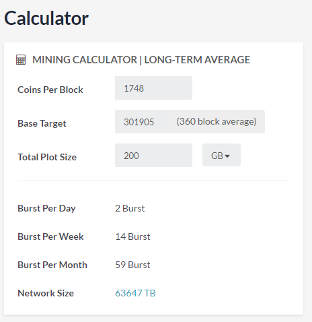Viewport: 312px width, 322px height.
Task: Click the Network Size label
Action: (x=46, y=293)
